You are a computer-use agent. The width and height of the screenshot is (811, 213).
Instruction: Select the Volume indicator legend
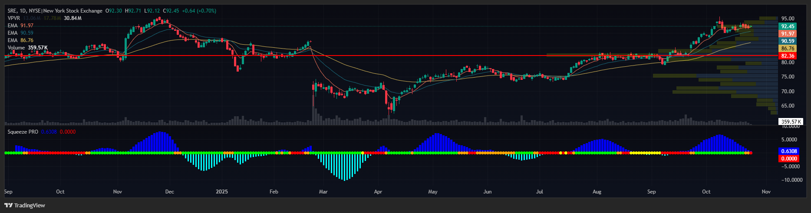coord(27,48)
